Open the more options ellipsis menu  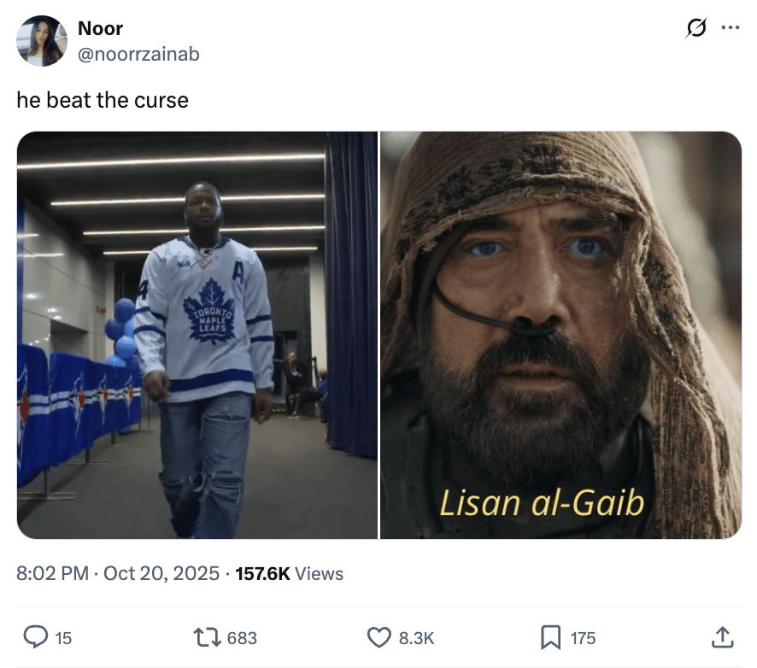[x=730, y=28]
